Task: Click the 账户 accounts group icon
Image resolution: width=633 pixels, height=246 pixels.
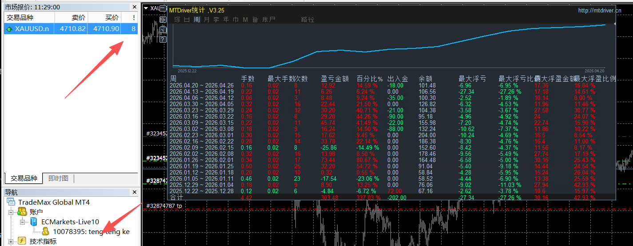Action: (x=22, y=212)
